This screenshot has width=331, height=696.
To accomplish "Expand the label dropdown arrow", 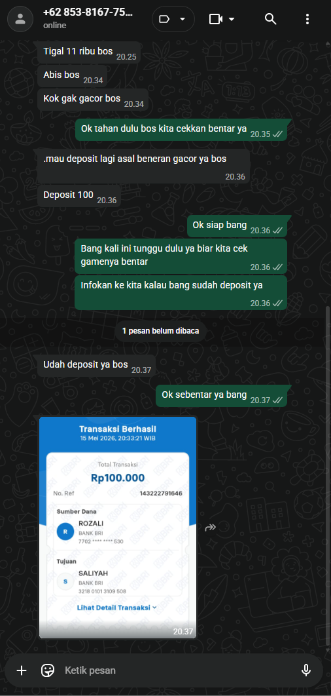I will 182,19.
